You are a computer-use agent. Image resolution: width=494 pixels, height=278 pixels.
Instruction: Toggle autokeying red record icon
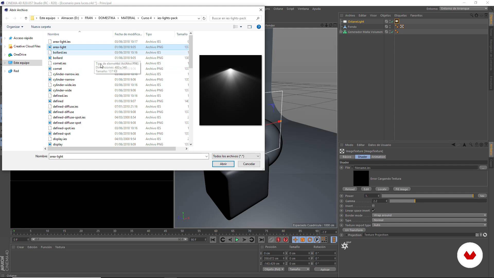[278, 240]
